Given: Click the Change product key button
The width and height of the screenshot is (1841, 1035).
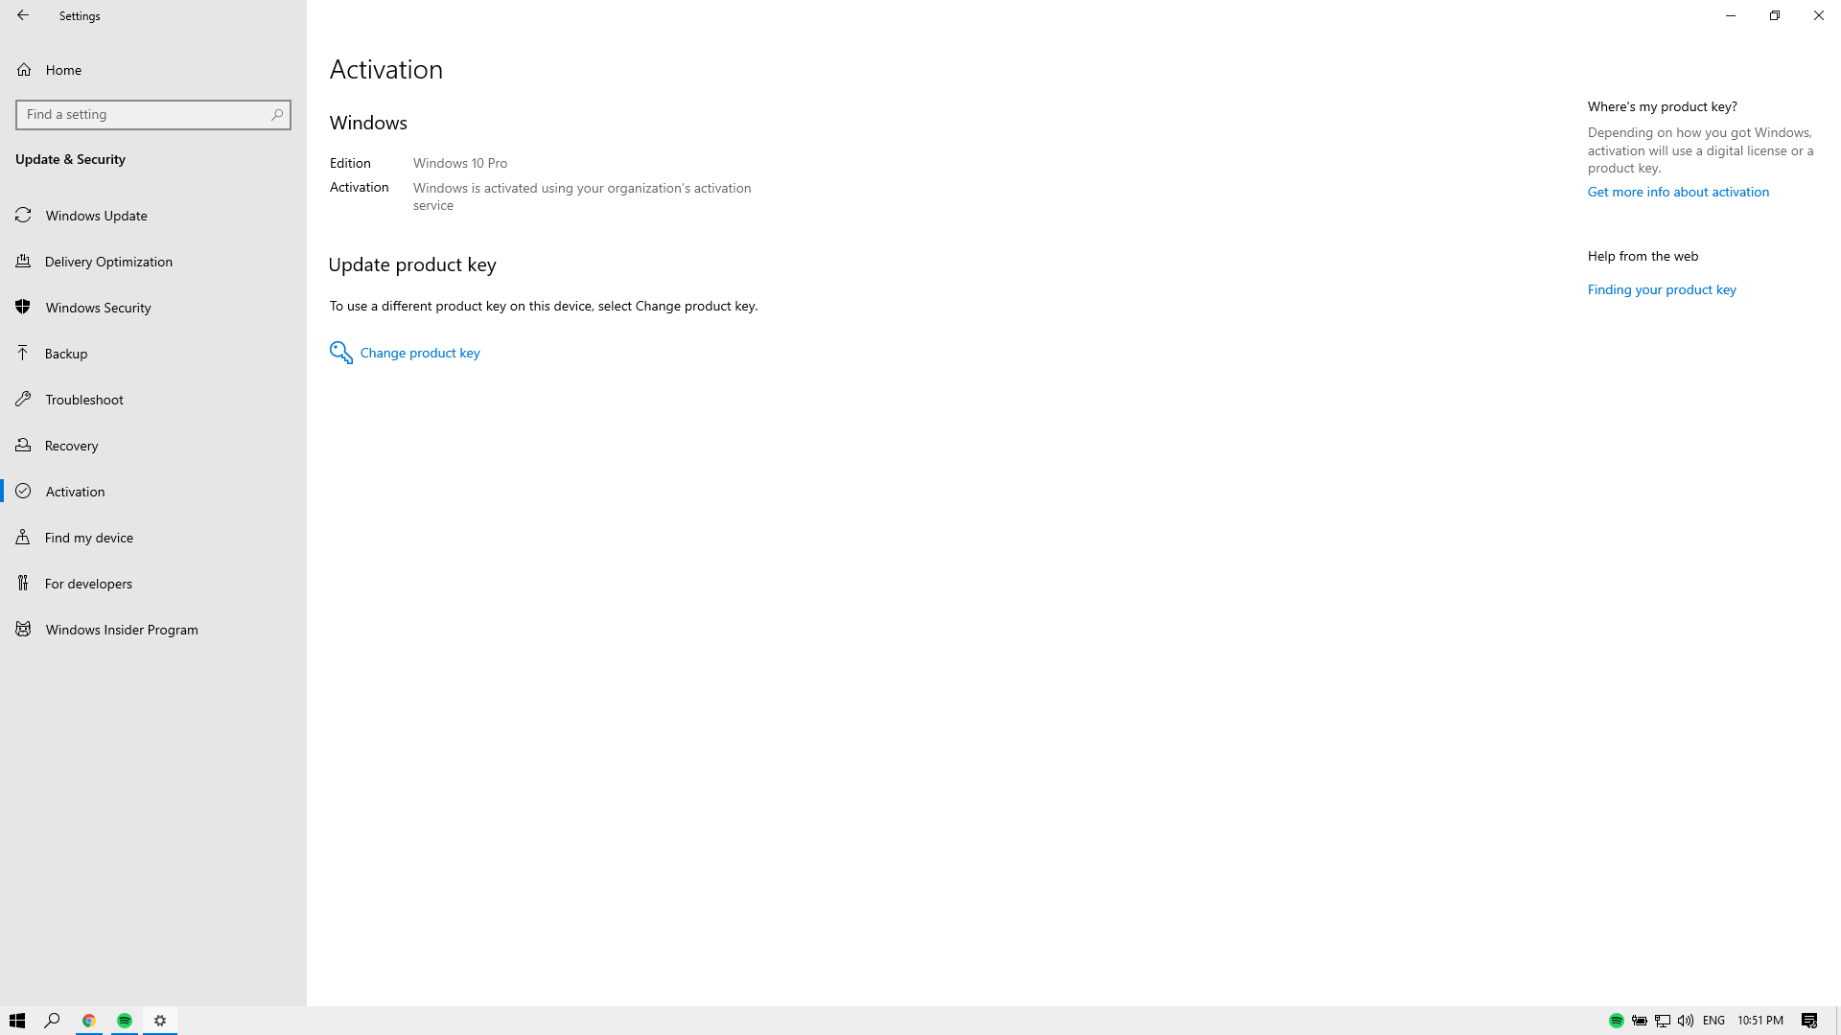Looking at the screenshot, I should point(405,352).
